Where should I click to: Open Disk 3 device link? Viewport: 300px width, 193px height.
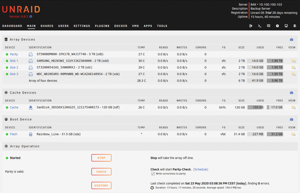14,74
